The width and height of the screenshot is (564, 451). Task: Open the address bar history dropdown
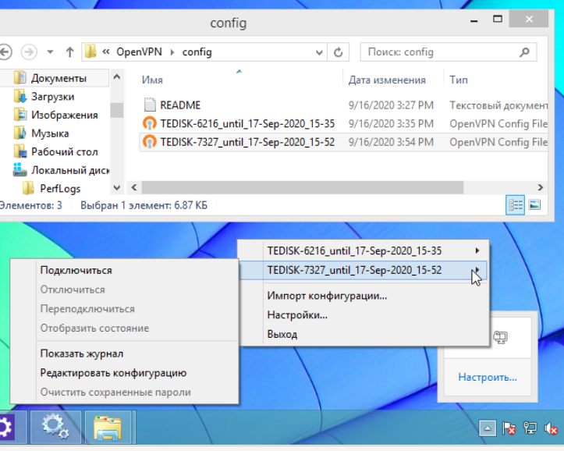tap(320, 52)
